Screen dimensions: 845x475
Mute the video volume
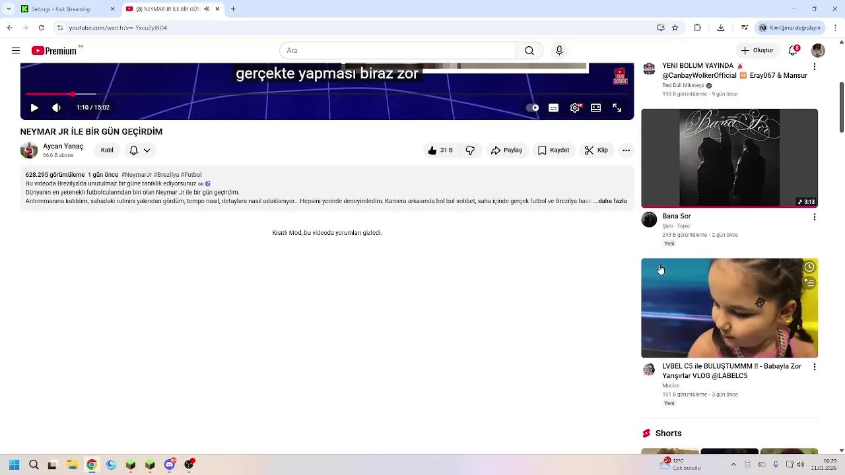(57, 108)
